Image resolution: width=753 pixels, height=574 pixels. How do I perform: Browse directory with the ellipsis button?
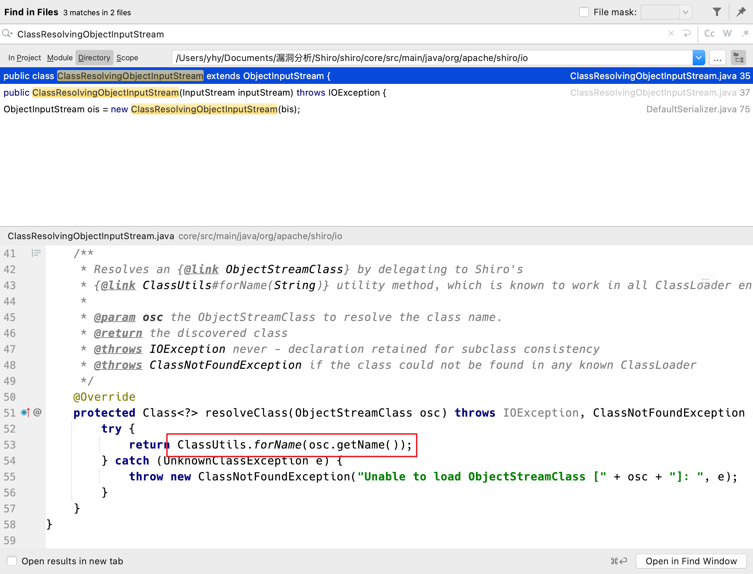point(717,58)
